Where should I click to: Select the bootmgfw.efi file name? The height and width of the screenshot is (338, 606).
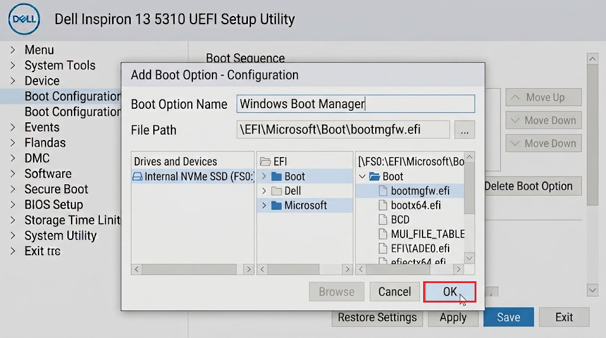pos(420,191)
